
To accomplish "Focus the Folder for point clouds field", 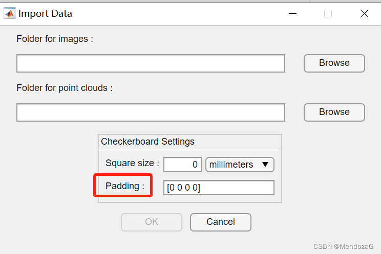I will (151, 112).
